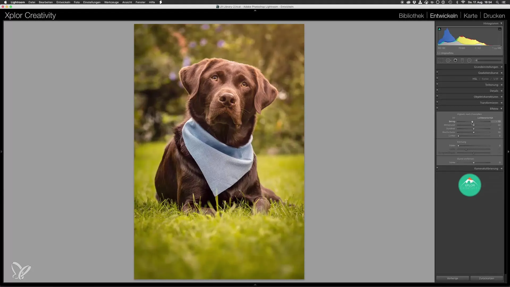The width and height of the screenshot is (510, 287).
Task: Switch to the Bibliothek module
Action: tap(411, 16)
